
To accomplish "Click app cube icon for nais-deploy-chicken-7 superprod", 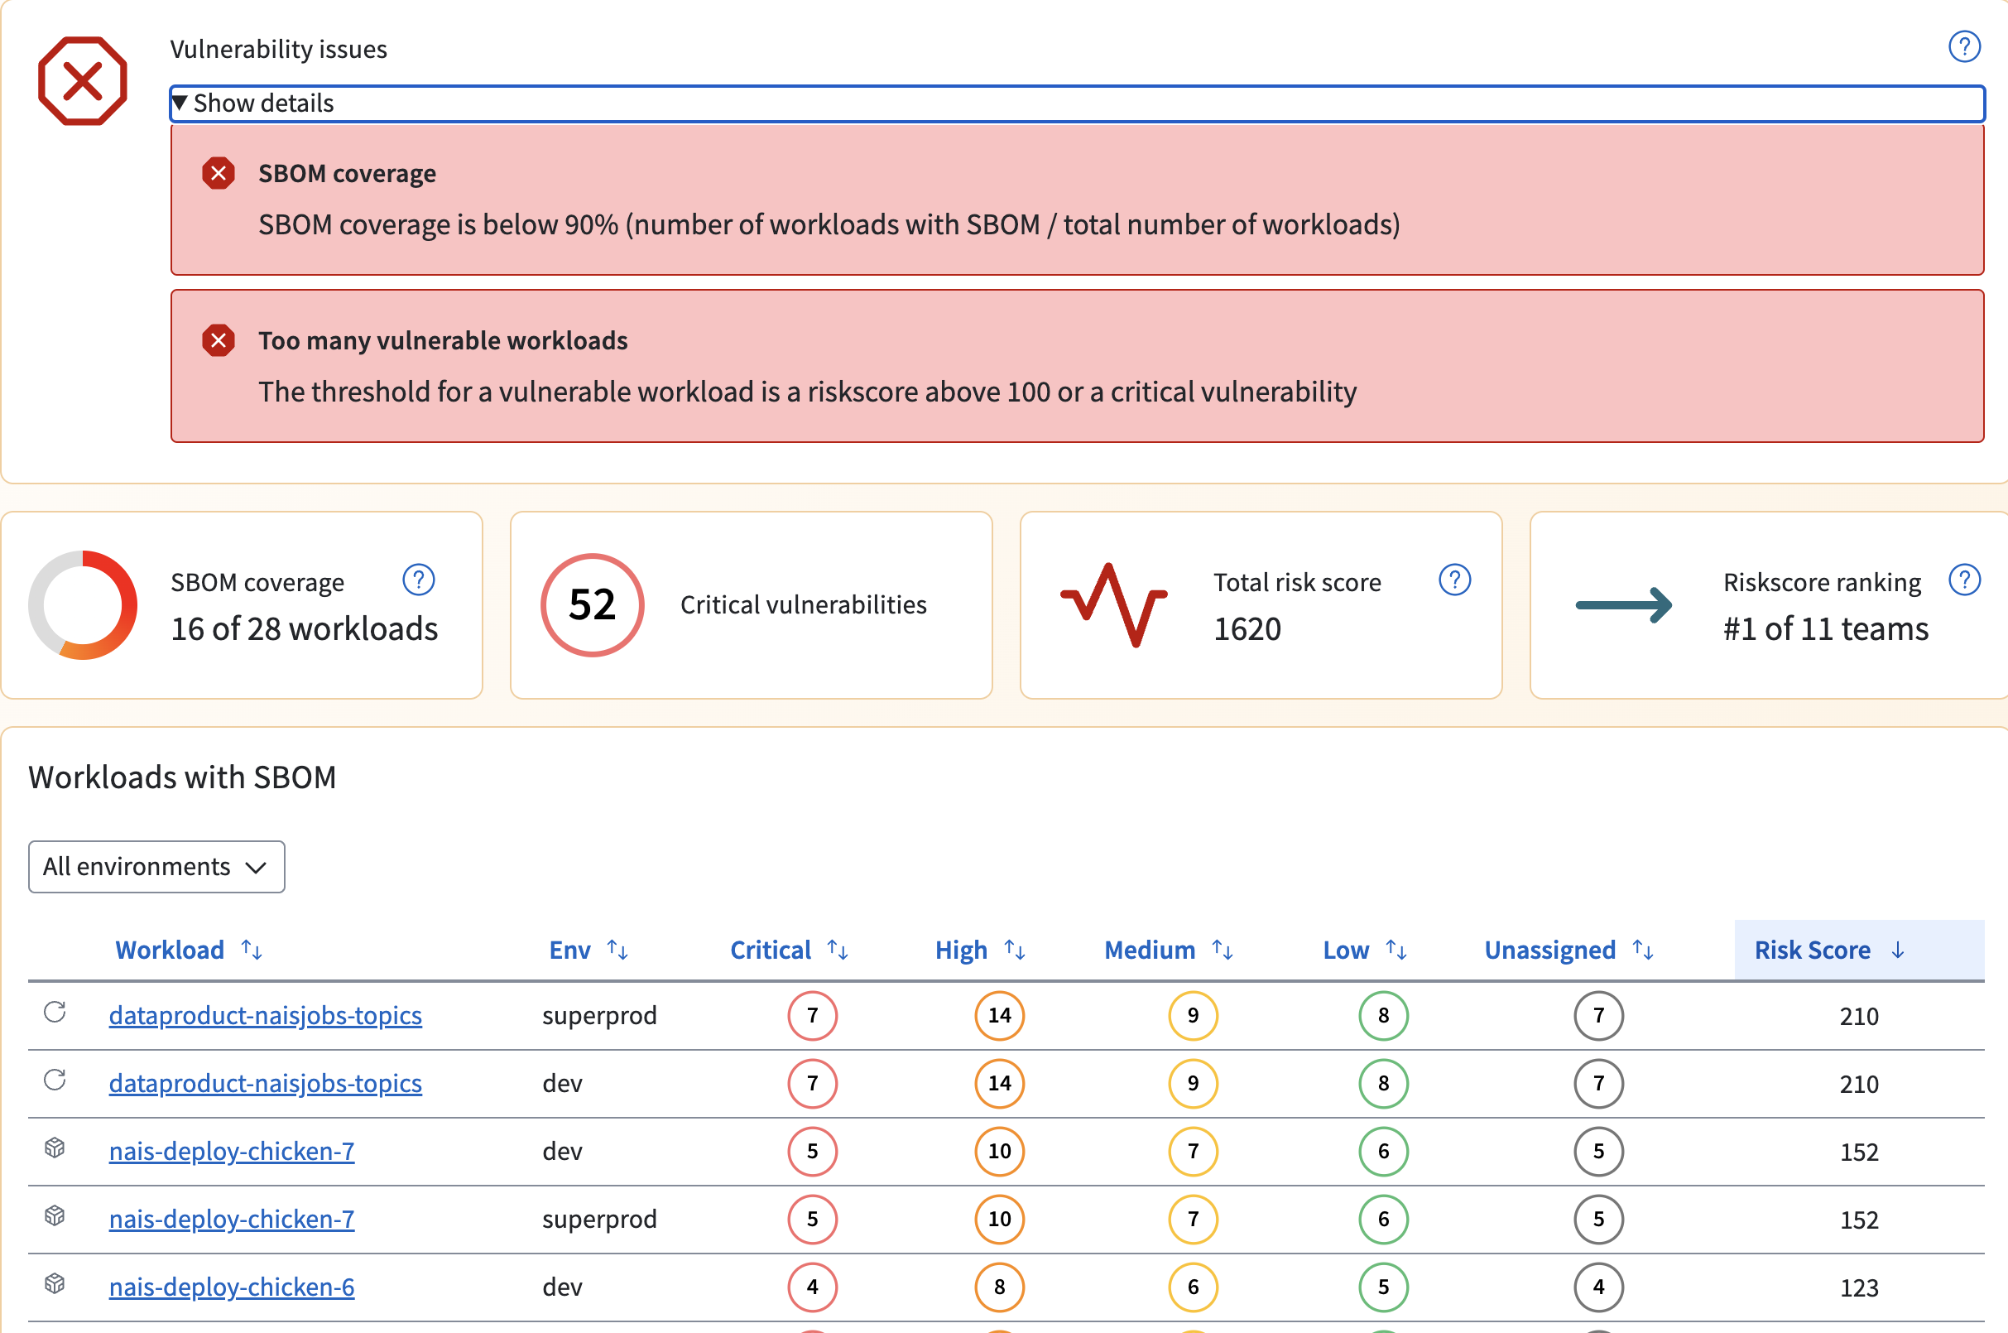I will (55, 1215).
